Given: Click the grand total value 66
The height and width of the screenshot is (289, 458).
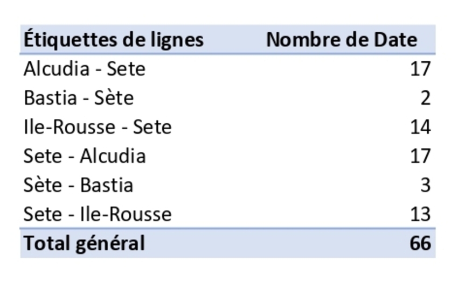Looking at the screenshot, I should (x=420, y=243).
